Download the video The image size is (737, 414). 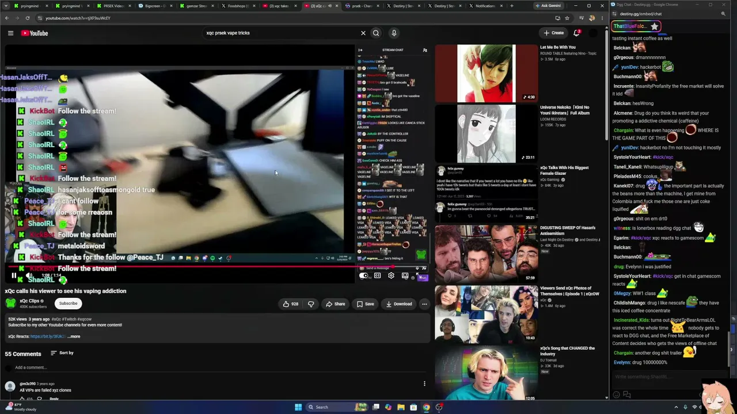click(399, 304)
